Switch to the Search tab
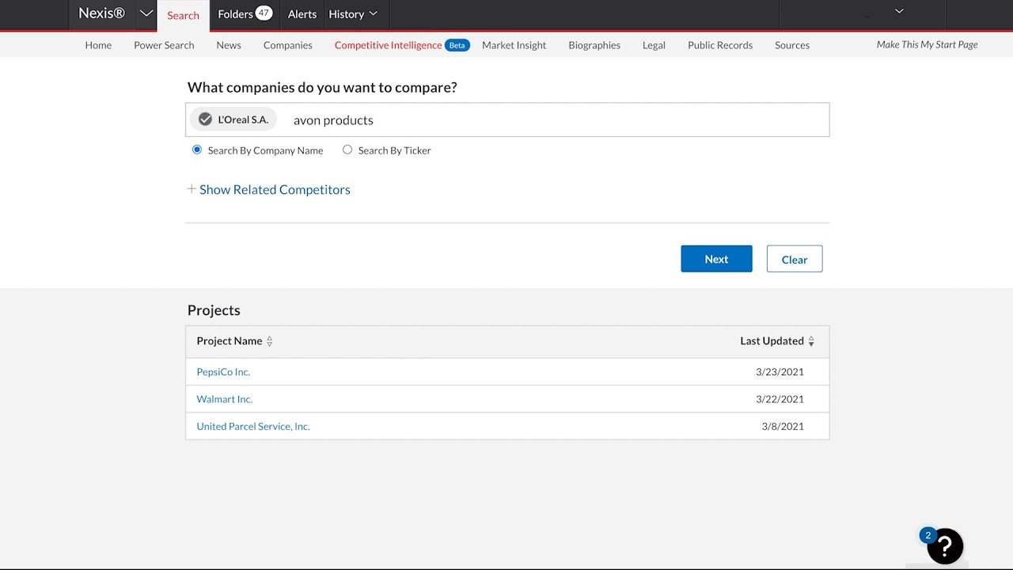This screenshot has width=1013, height=570. pos(183,16)
